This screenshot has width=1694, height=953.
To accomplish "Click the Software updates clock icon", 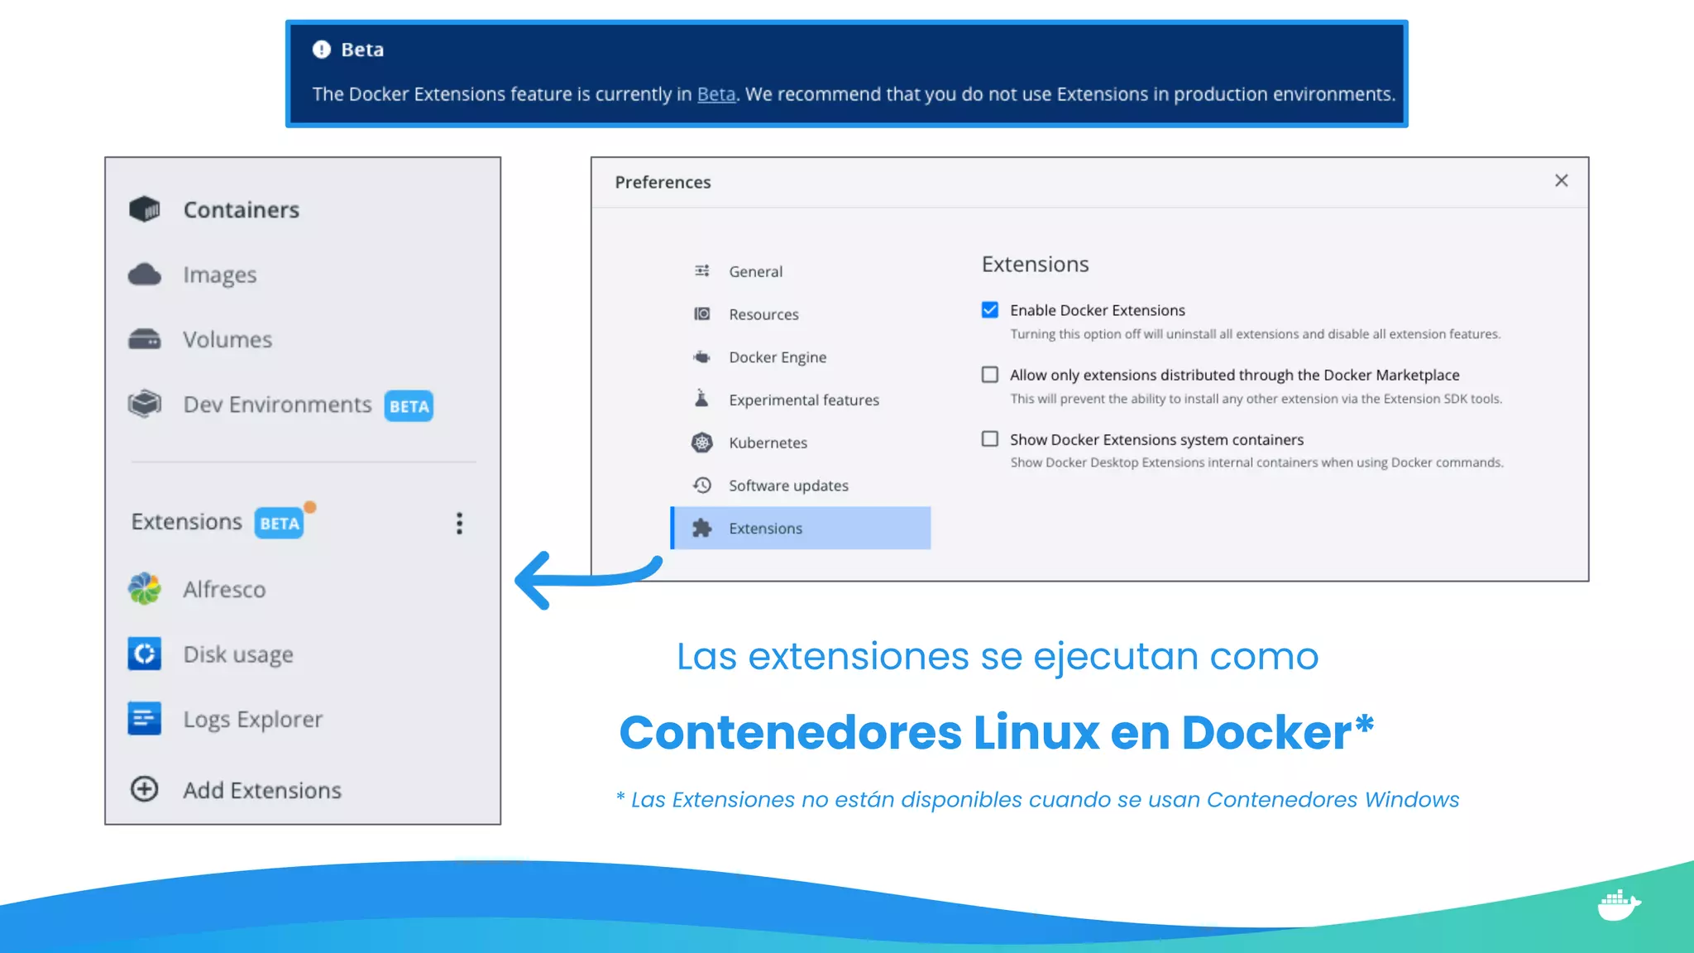I will coord(702,485).
